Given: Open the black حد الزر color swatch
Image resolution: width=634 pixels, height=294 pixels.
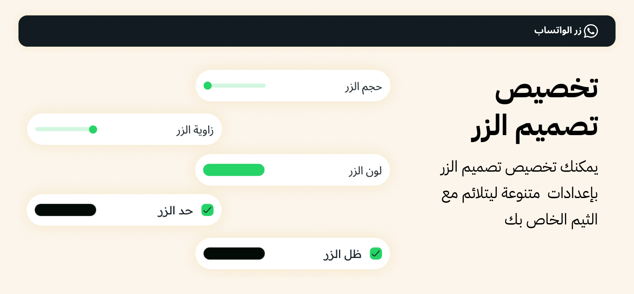Looking at the screenshot, I should pos(66,210).
